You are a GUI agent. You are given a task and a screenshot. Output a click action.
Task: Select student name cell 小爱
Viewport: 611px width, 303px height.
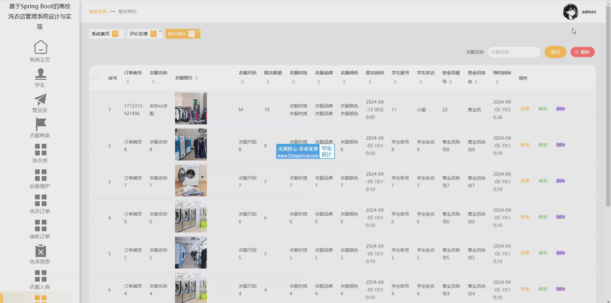pyautogui.click(x=421, y=110)
